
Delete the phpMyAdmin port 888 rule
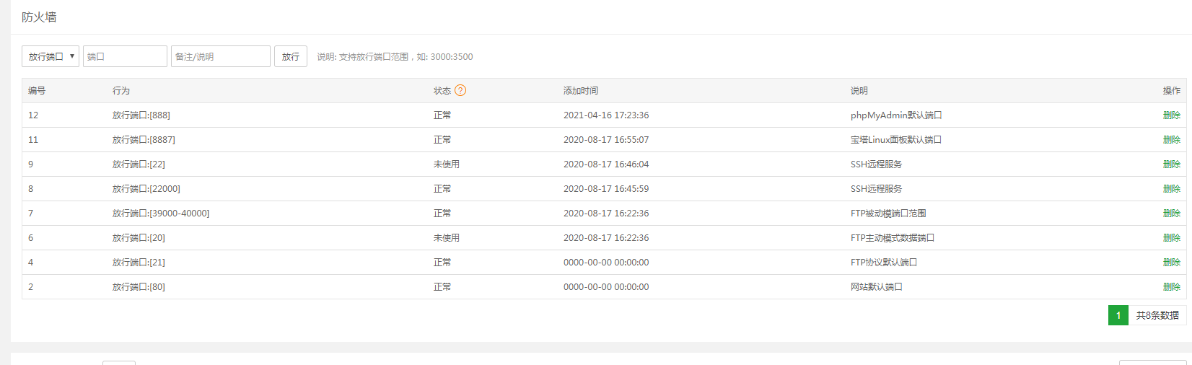1171,115
